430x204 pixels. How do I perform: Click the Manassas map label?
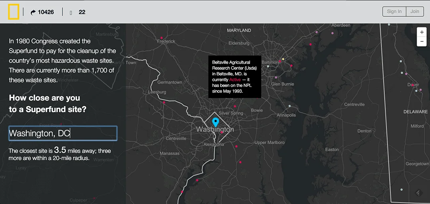tap(170, 153)
